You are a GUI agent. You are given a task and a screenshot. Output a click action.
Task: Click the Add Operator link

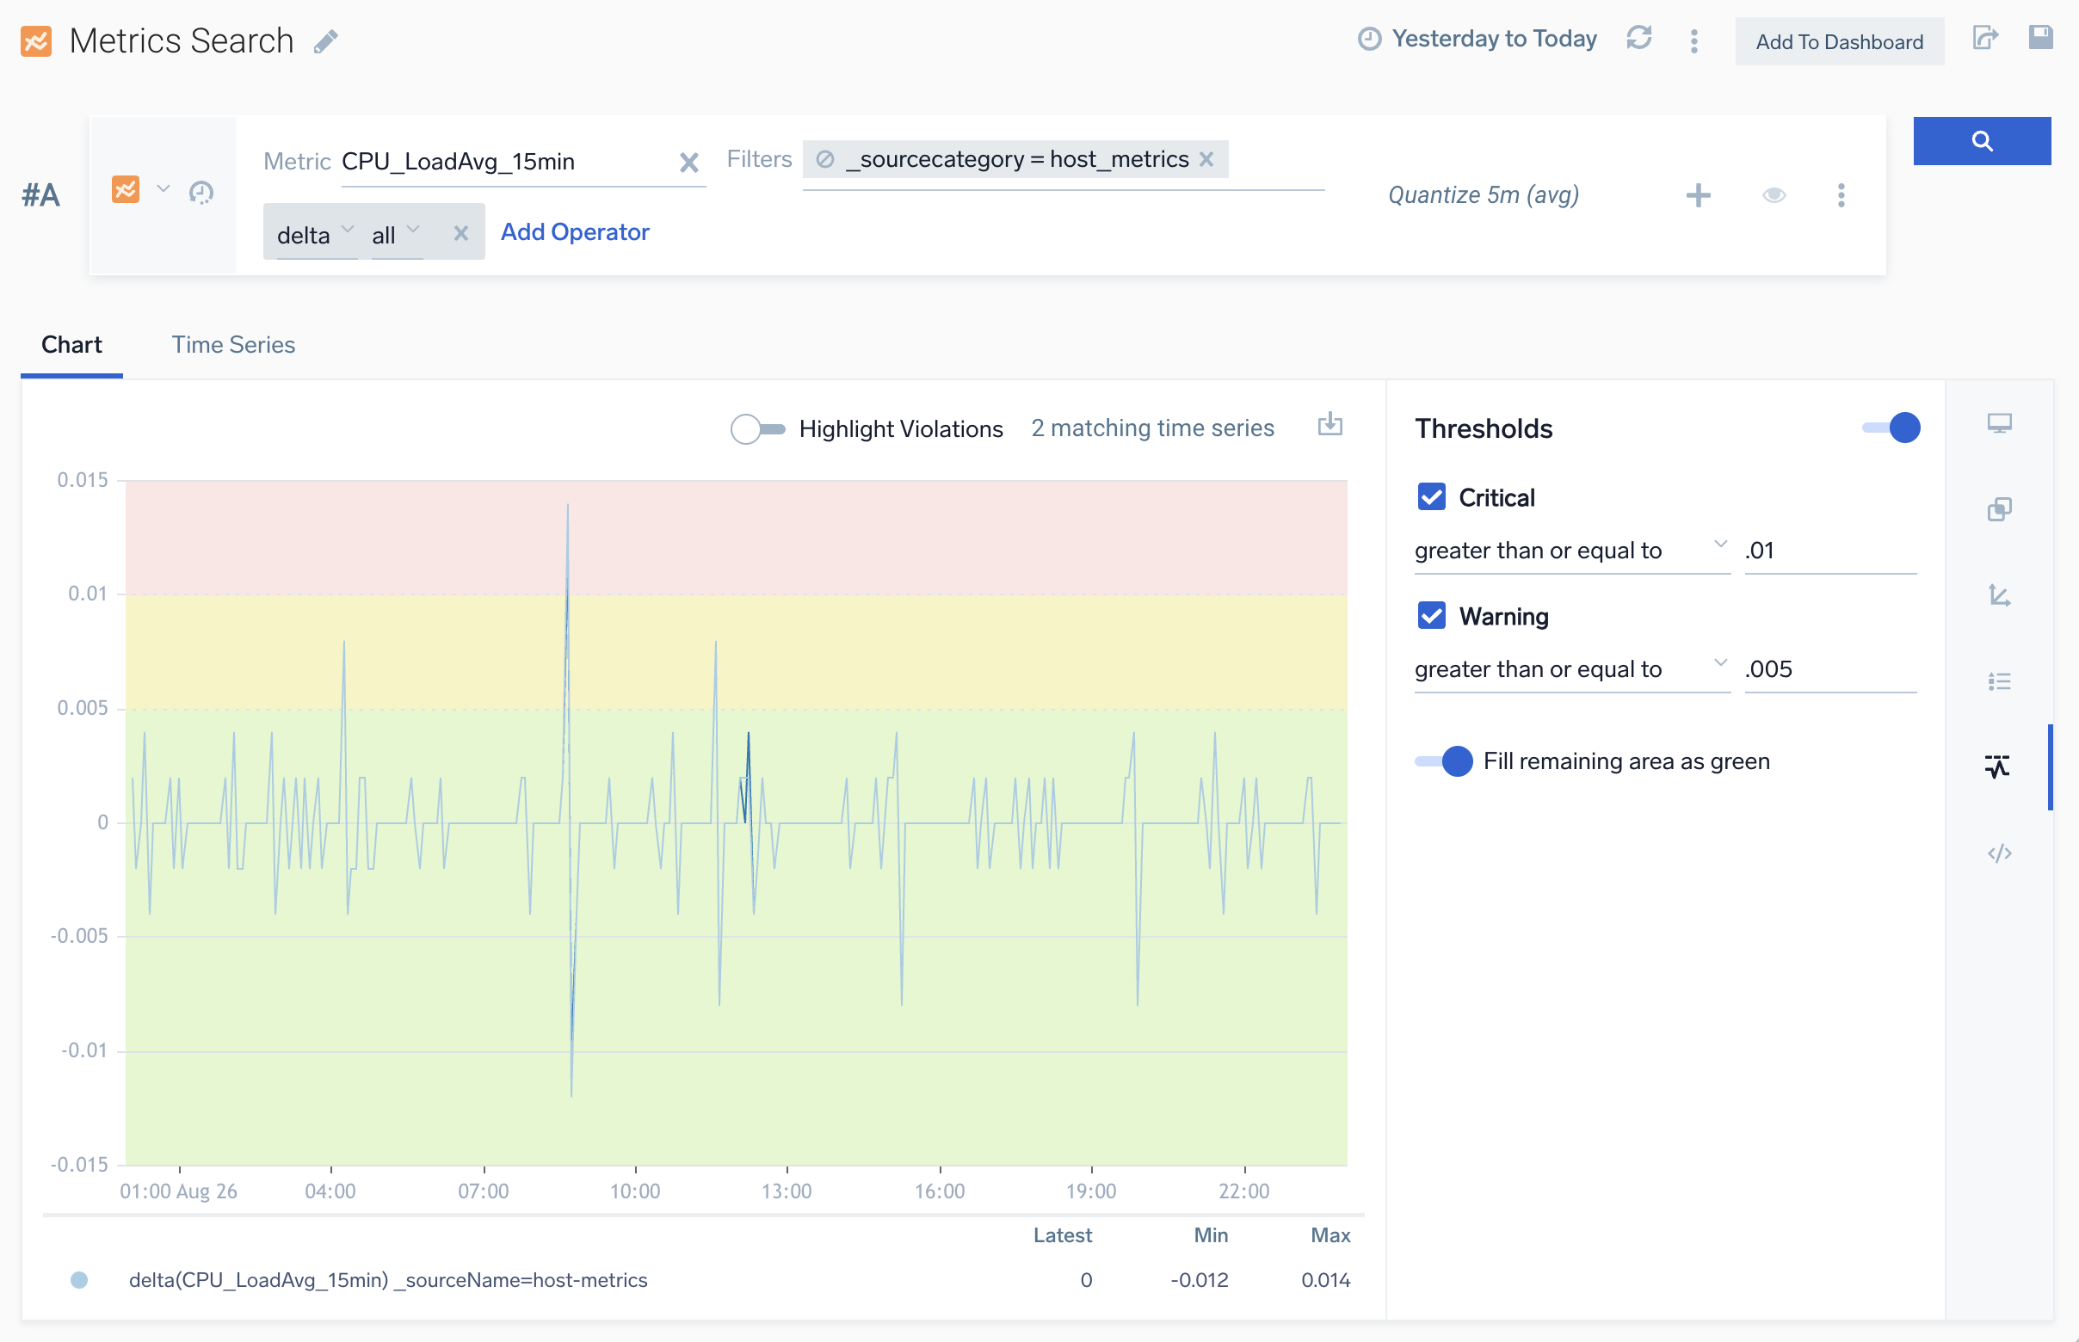pos(575,231)
